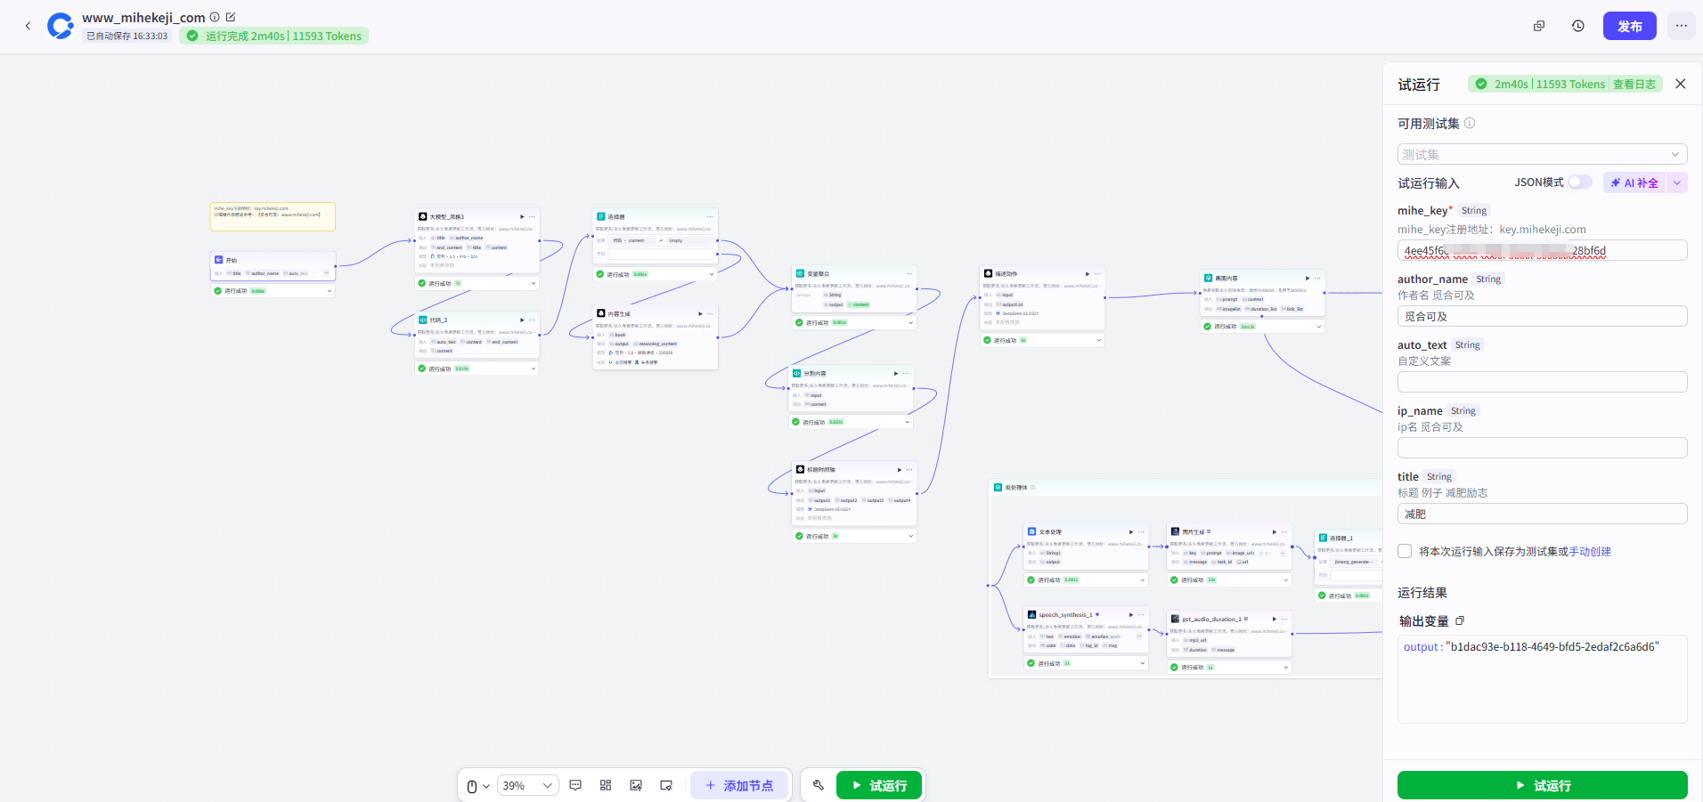The height and width of the screenshot is (802, 1703).
Task: Click the 添加节点 add node button
Action: [739, 785]
